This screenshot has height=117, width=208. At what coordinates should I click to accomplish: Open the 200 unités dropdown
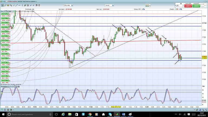click(x=69, y=5)
